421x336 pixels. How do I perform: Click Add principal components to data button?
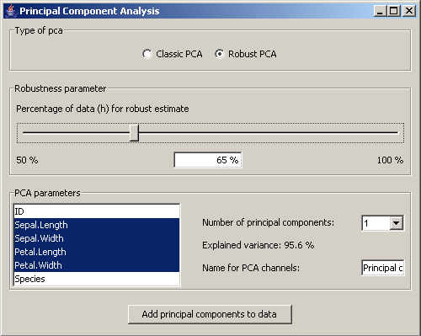pyautogui.click(x=210, y=314)
